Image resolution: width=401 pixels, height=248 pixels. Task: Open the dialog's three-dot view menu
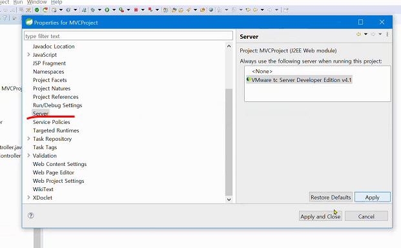(387, 34)
